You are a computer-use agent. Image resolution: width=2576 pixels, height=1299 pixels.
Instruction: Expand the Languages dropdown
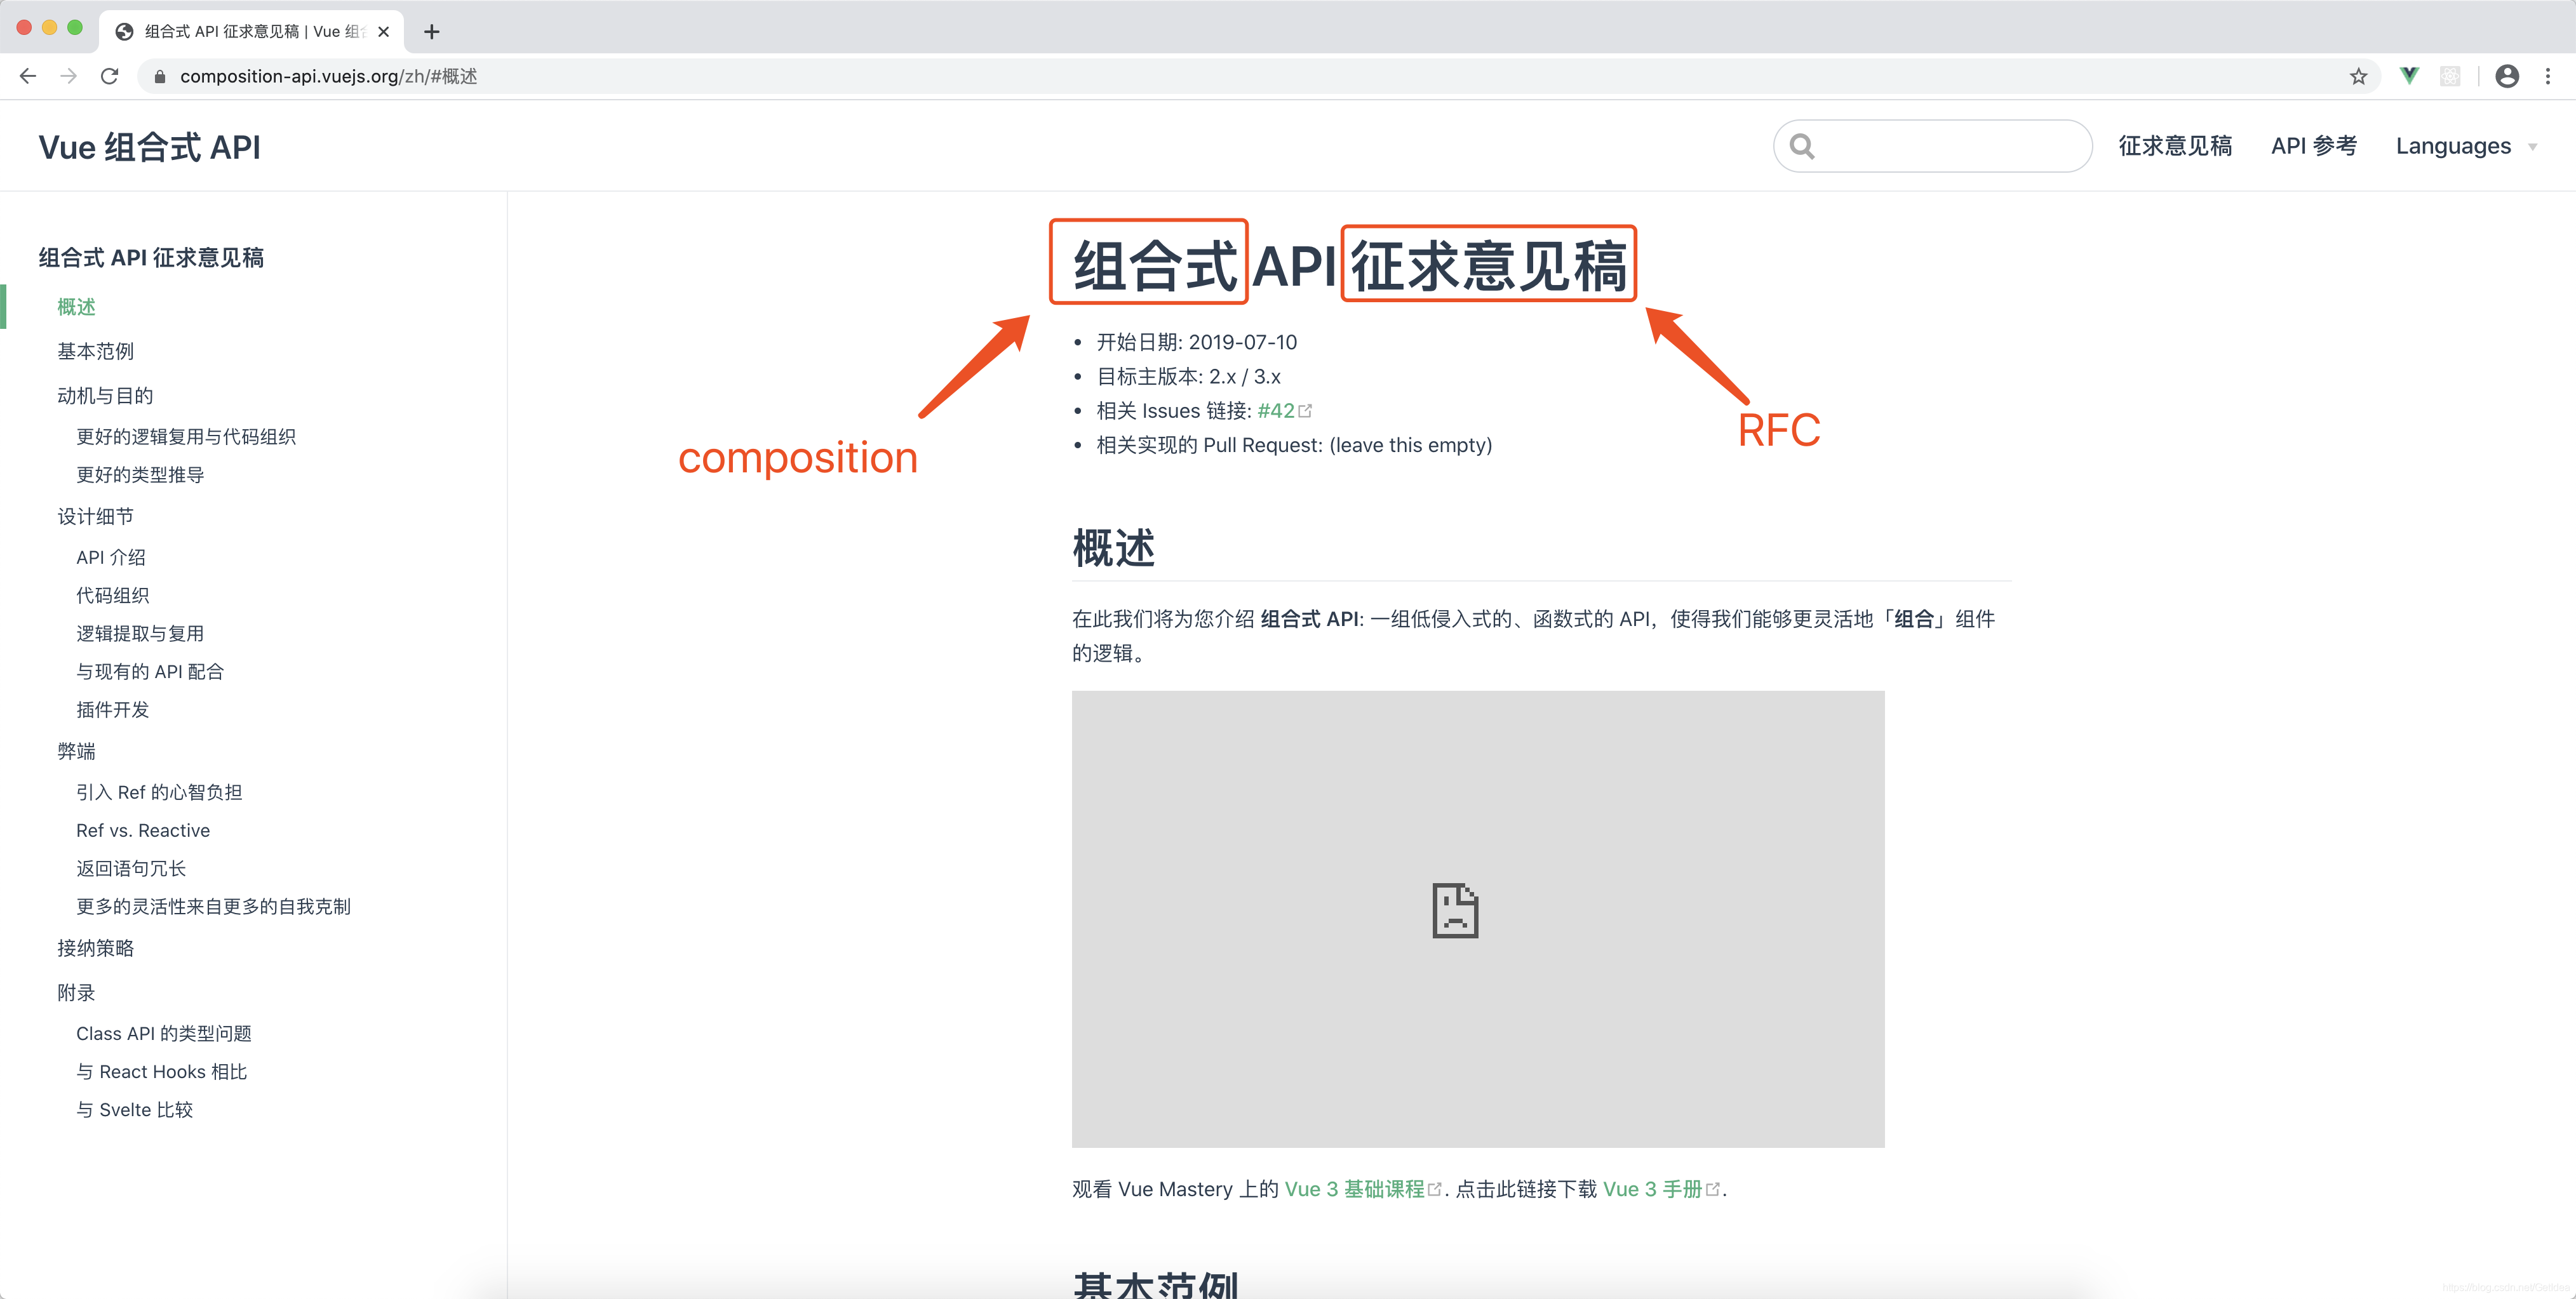tap(2466, 146)
